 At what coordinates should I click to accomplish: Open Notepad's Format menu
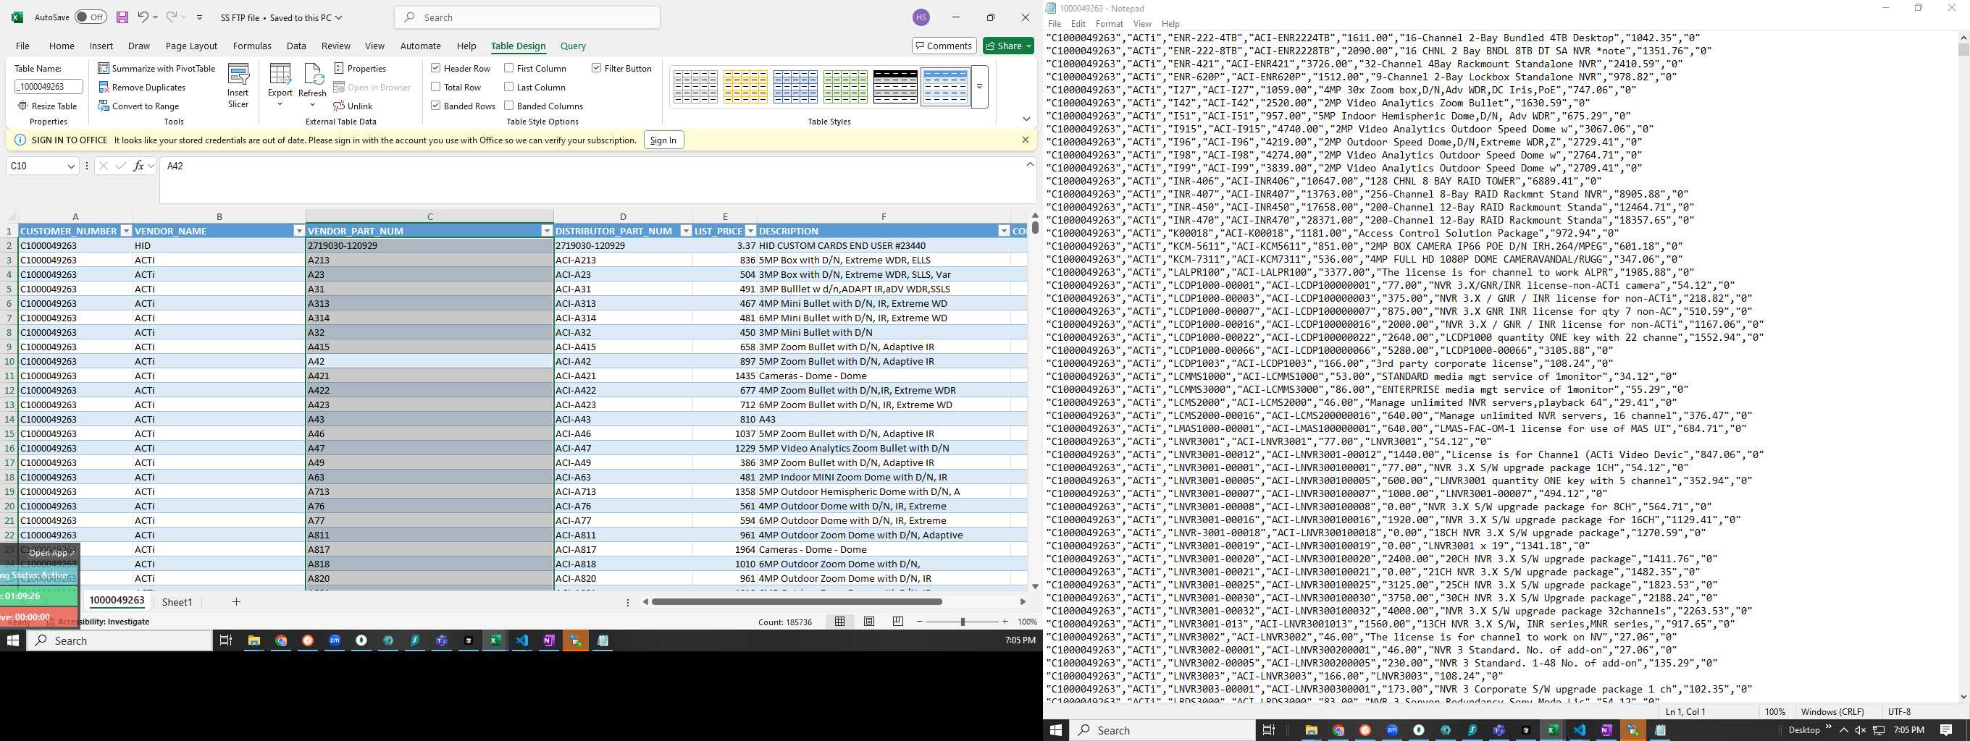[x=1109, y=24]
